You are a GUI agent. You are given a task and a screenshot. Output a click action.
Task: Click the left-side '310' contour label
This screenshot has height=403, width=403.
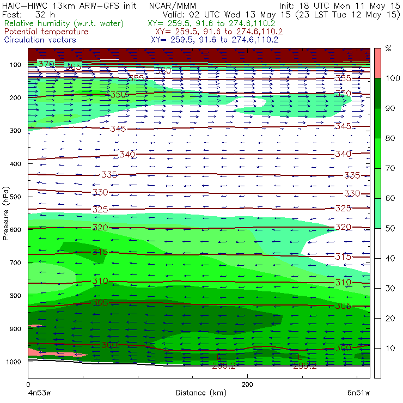click(100, 281)
